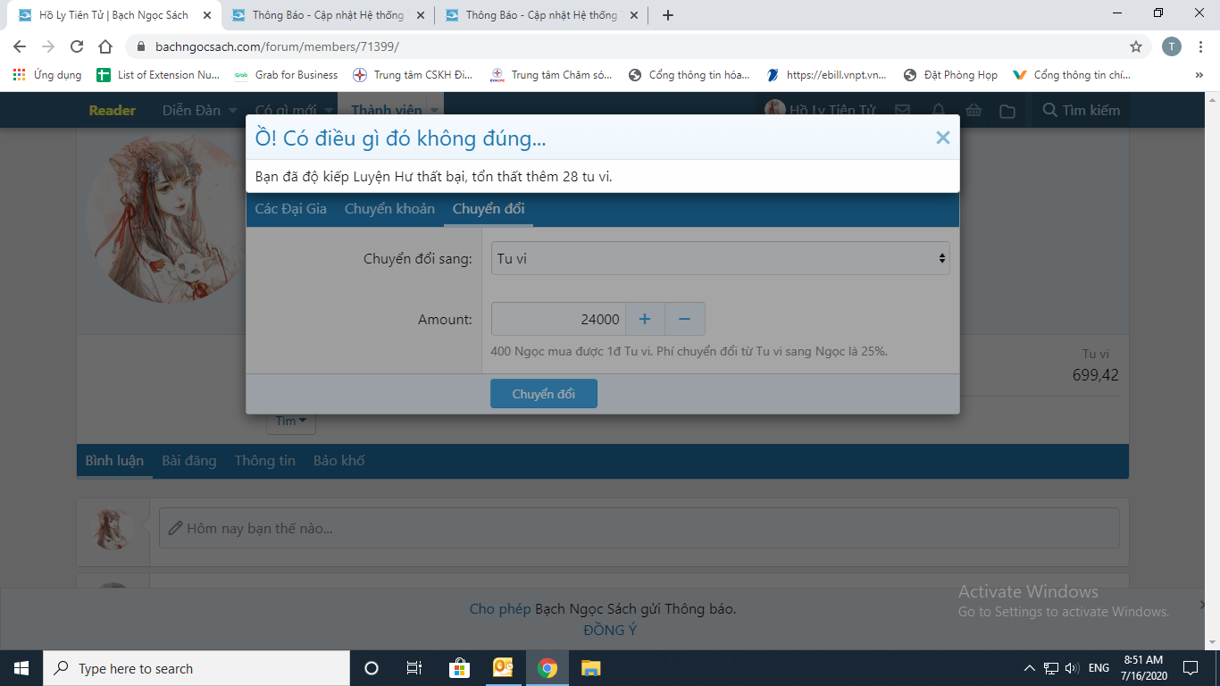Image resolution: width=1220 pixels, height=686 pixels.
Task: Click the Amount input field
Action: click(x=558, y=319)
